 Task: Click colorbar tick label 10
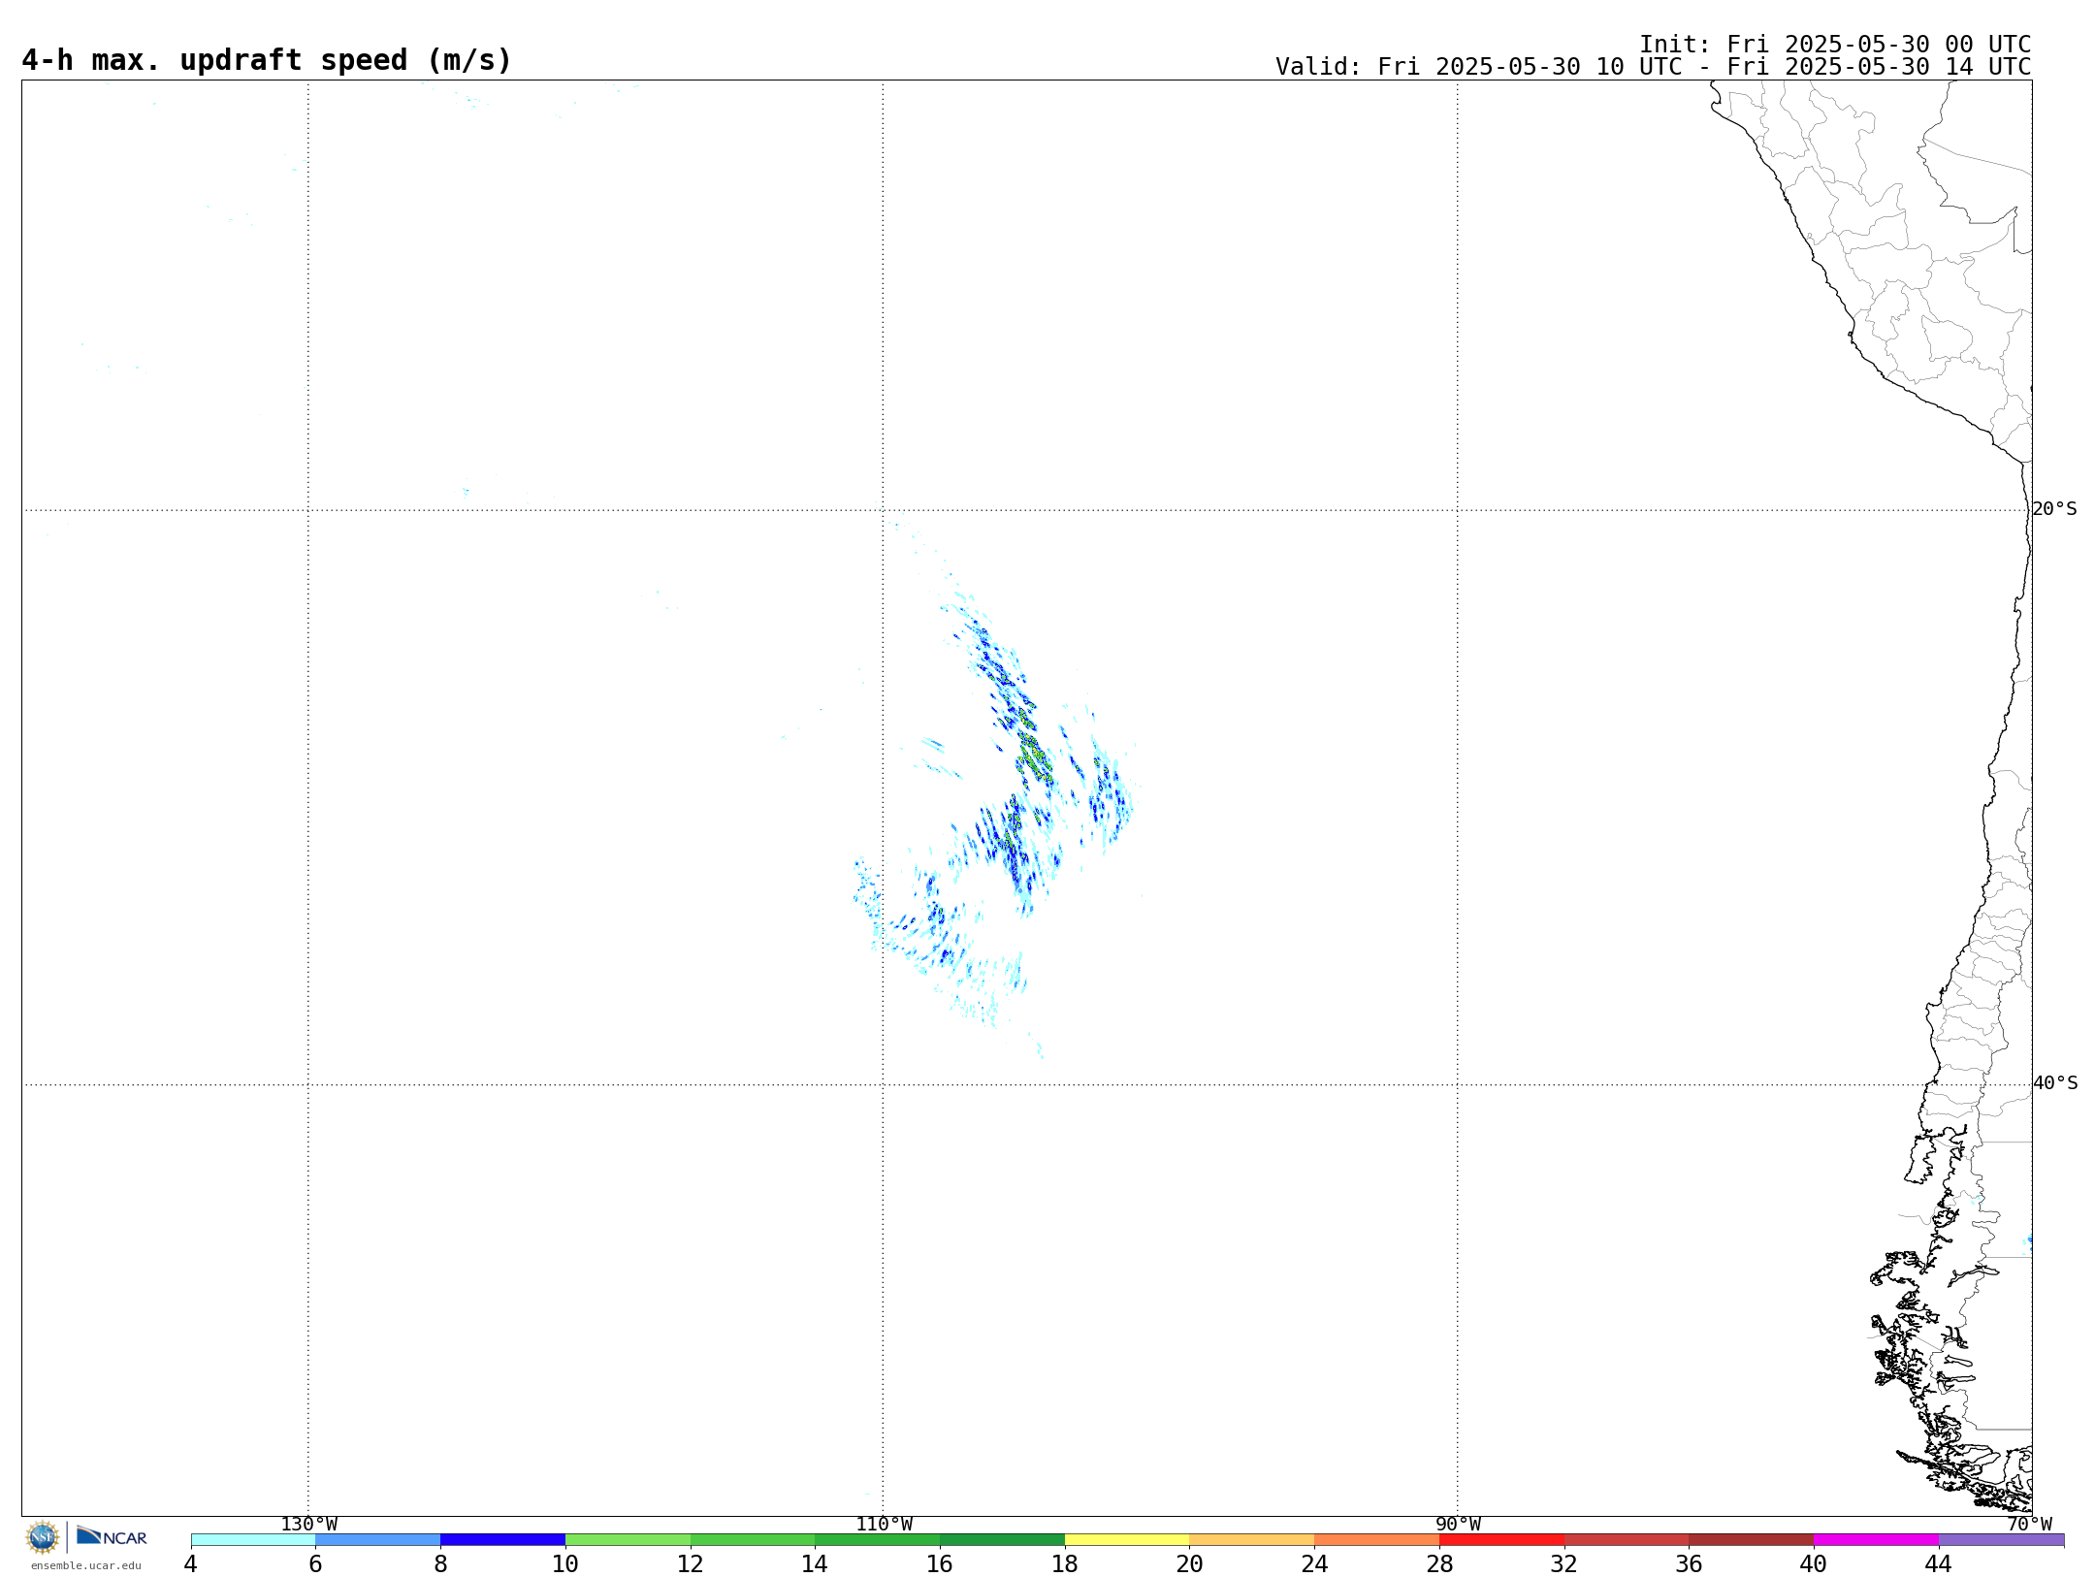565,1564
